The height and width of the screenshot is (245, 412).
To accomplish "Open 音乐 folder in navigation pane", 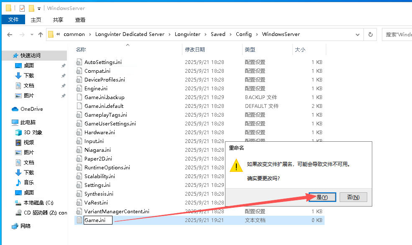I will 29,183.
